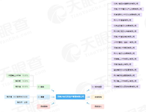Open the 监事 executive node
This screenshot has height=112, width=146.
coord(22,103)
